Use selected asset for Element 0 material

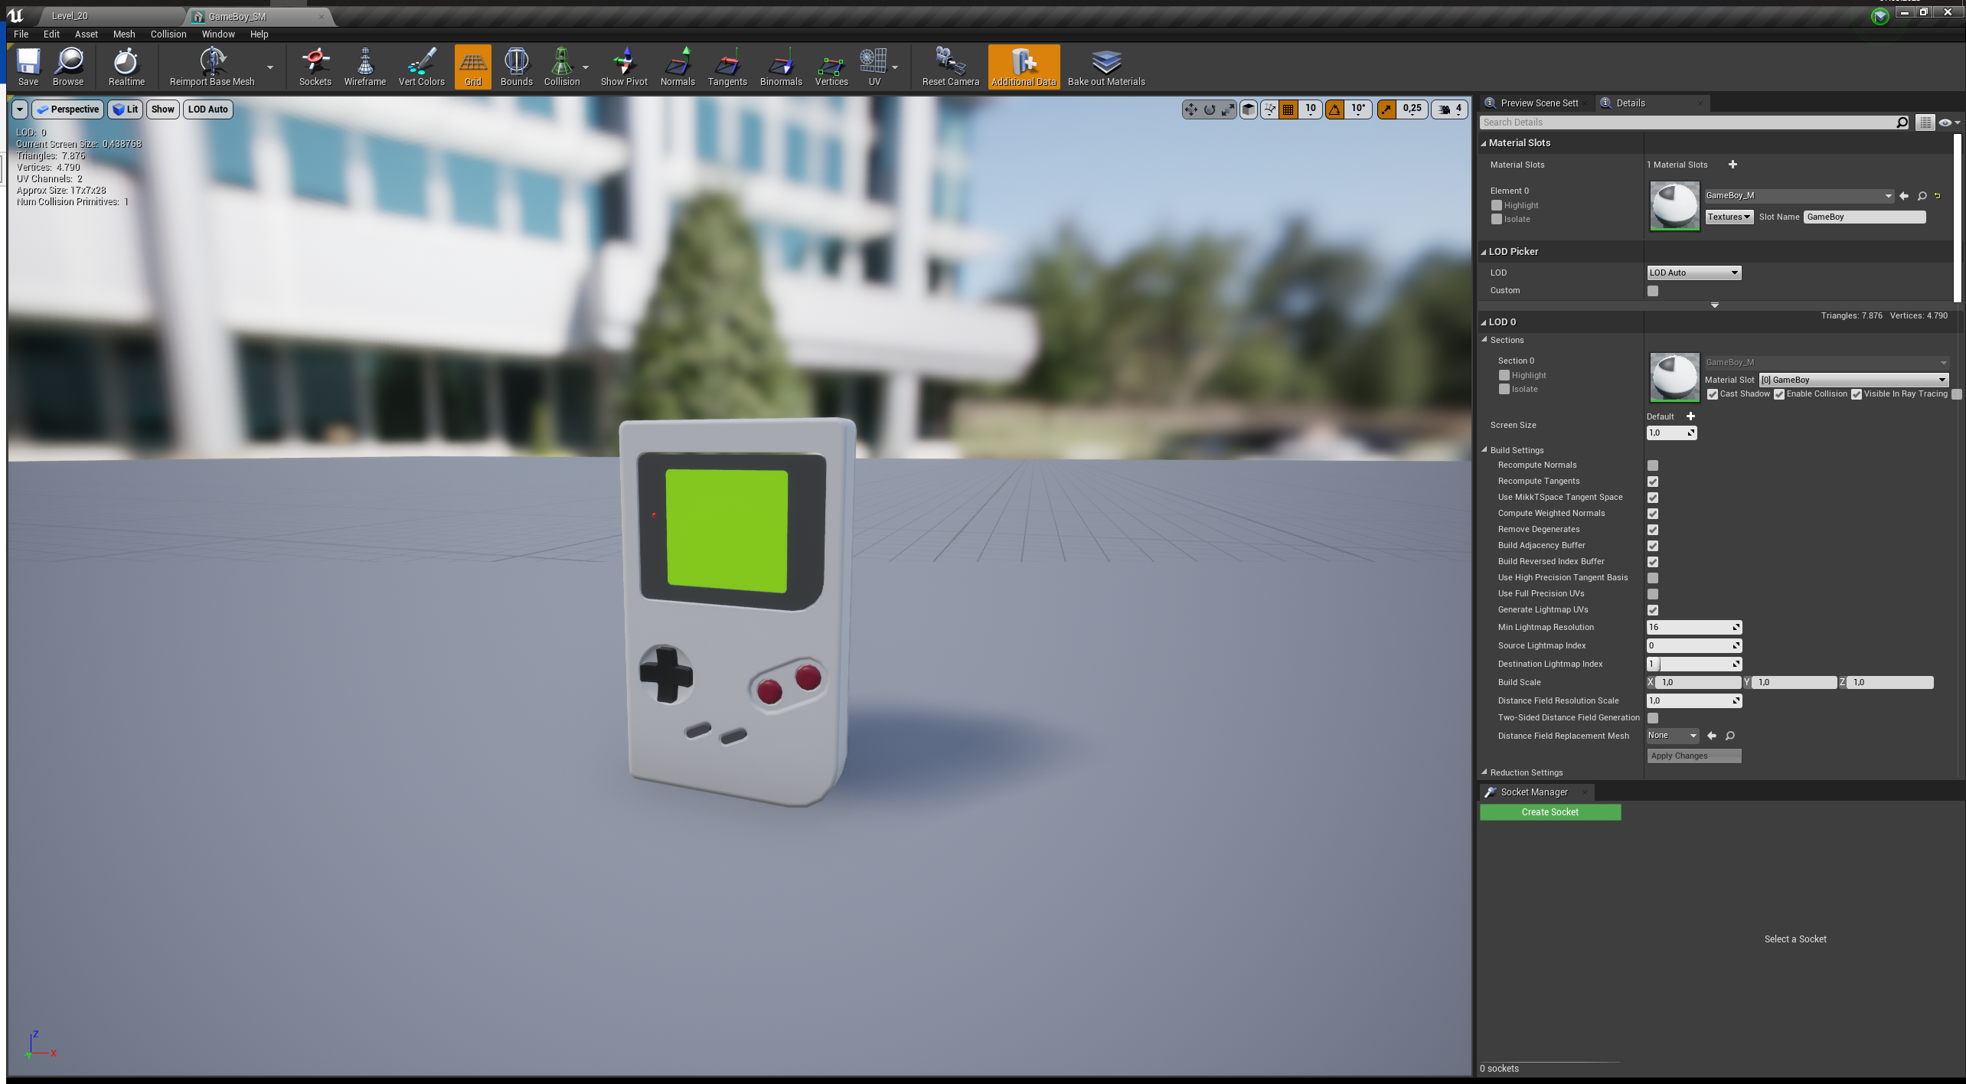tap(1904, 196)
